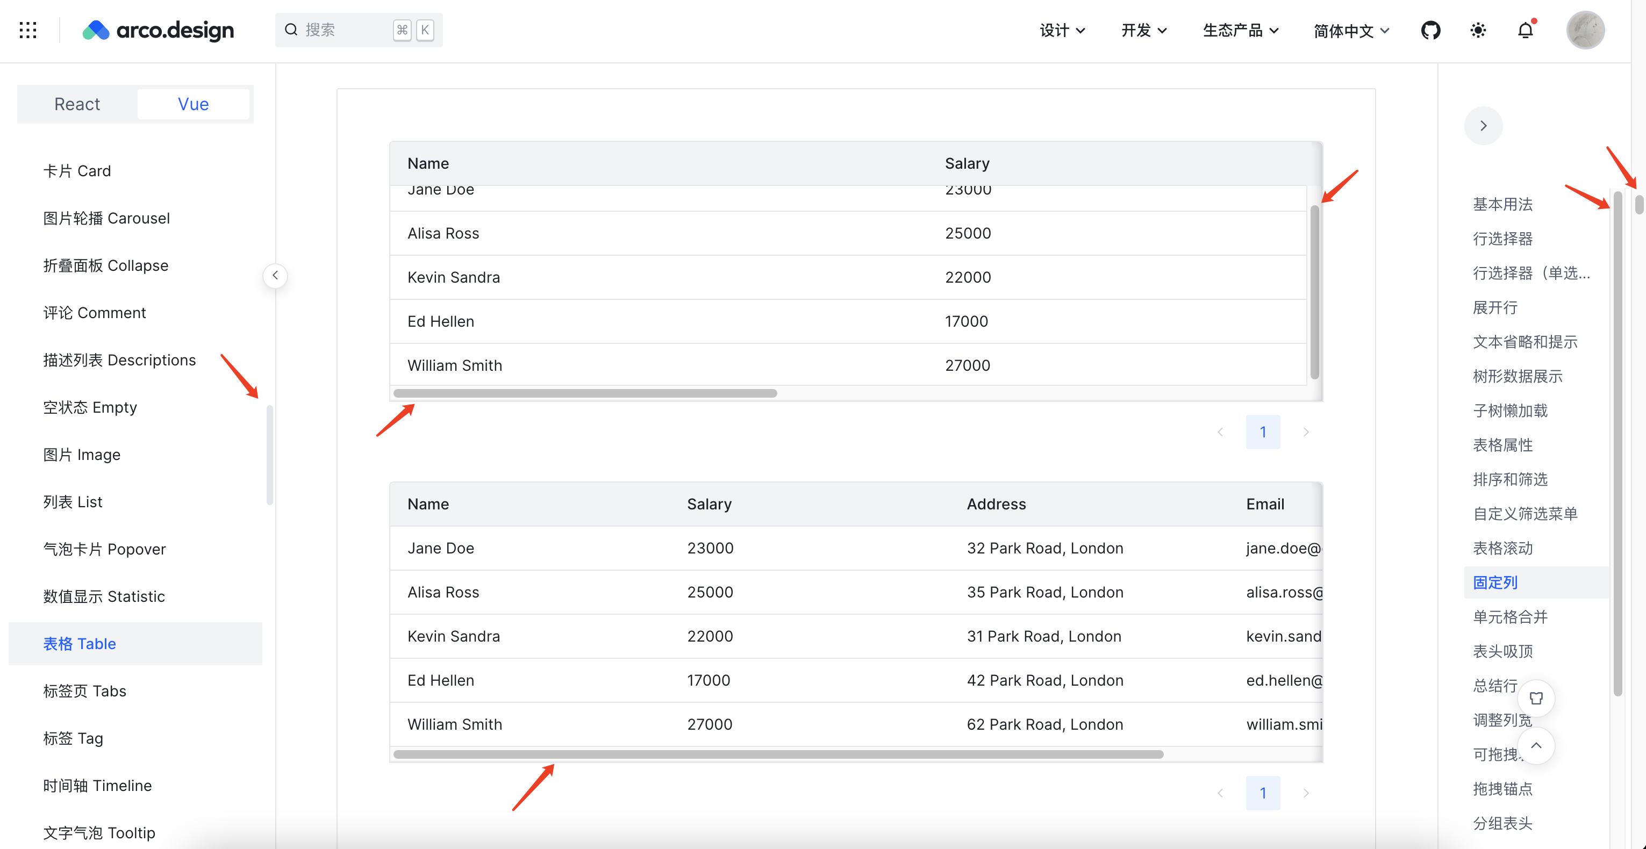The height and width of the screenshot is (849, 1646).
Task: Open the 简体中文 language dropdown
Action: [1350, 30]
